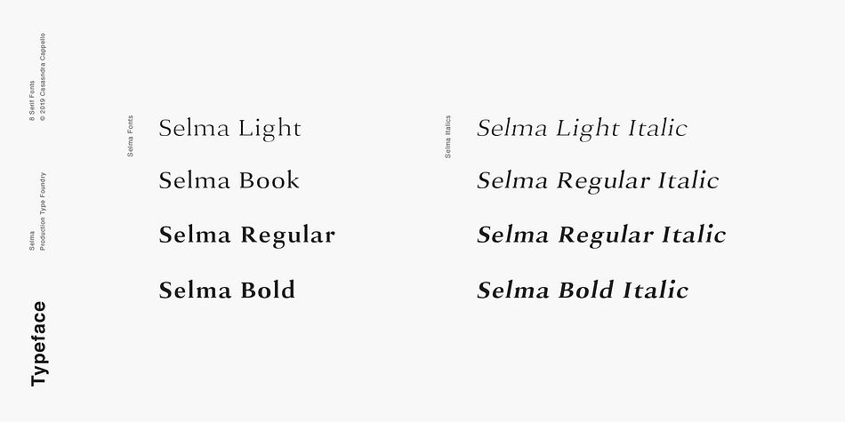Viewport: 845px width, 422px height.
Task: Click Italic in Selma Light Italic
Action: click(658, 128)
